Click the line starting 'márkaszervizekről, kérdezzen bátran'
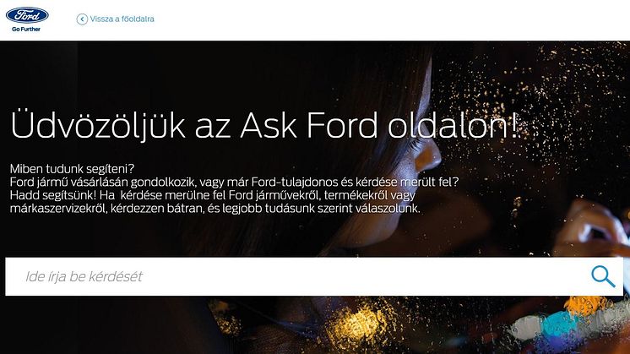 tap(215, 209)
